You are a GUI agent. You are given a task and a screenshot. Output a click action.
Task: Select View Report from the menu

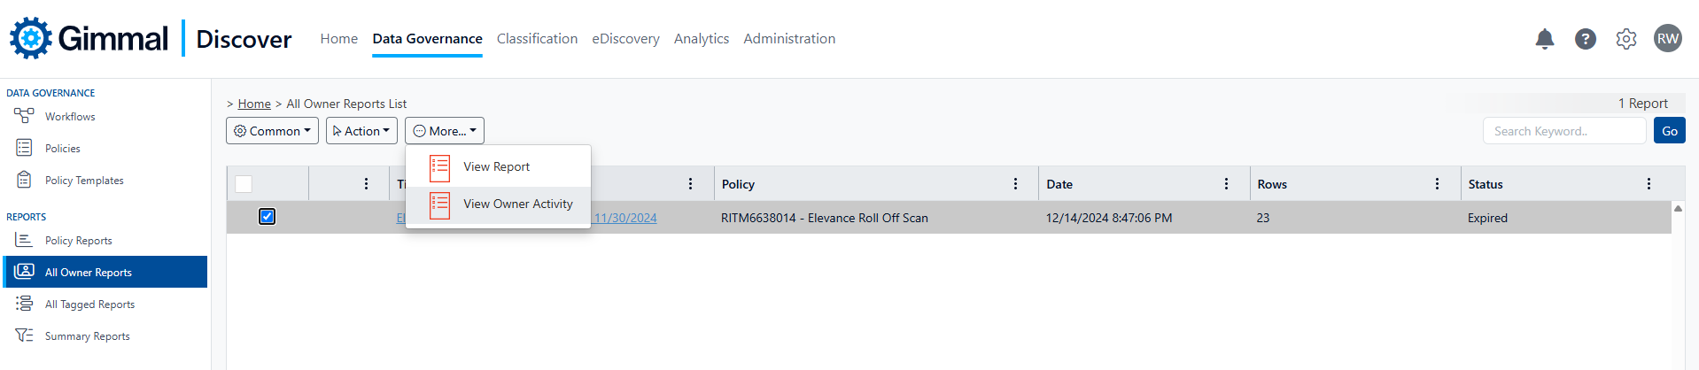(496, 167)
